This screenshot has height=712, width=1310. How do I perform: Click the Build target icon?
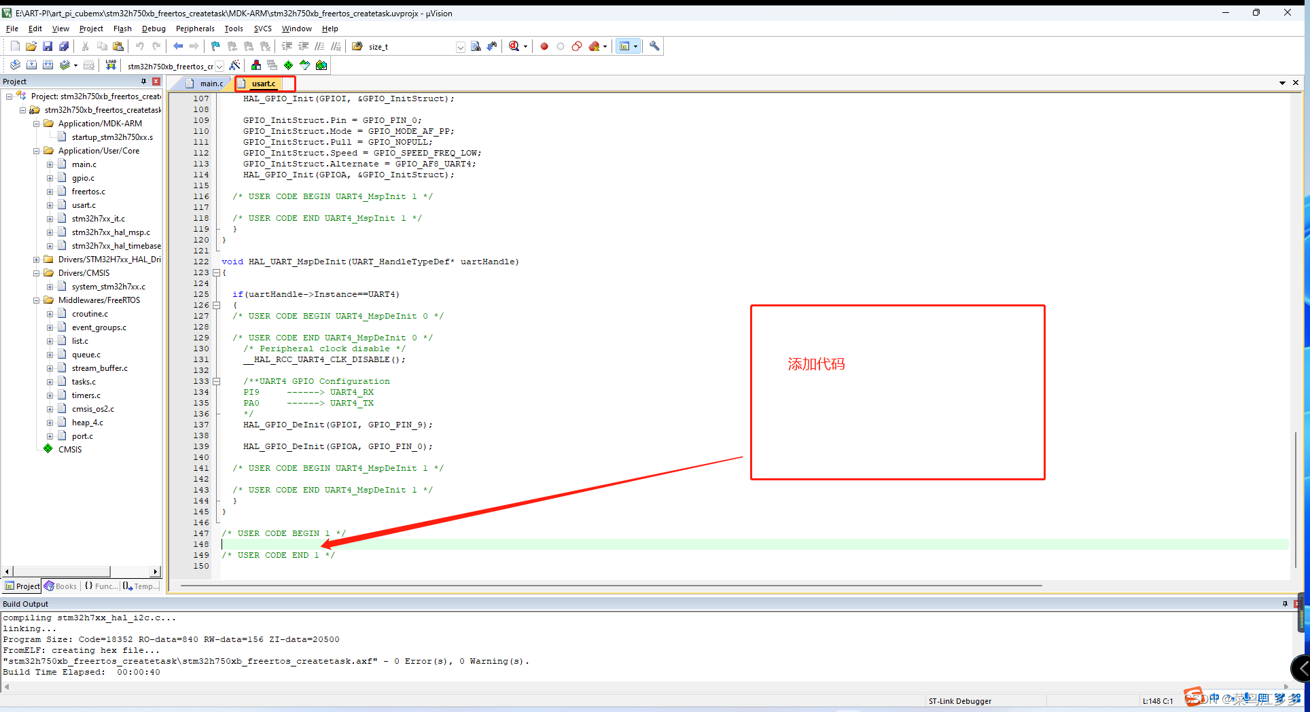tap(31, 65)
